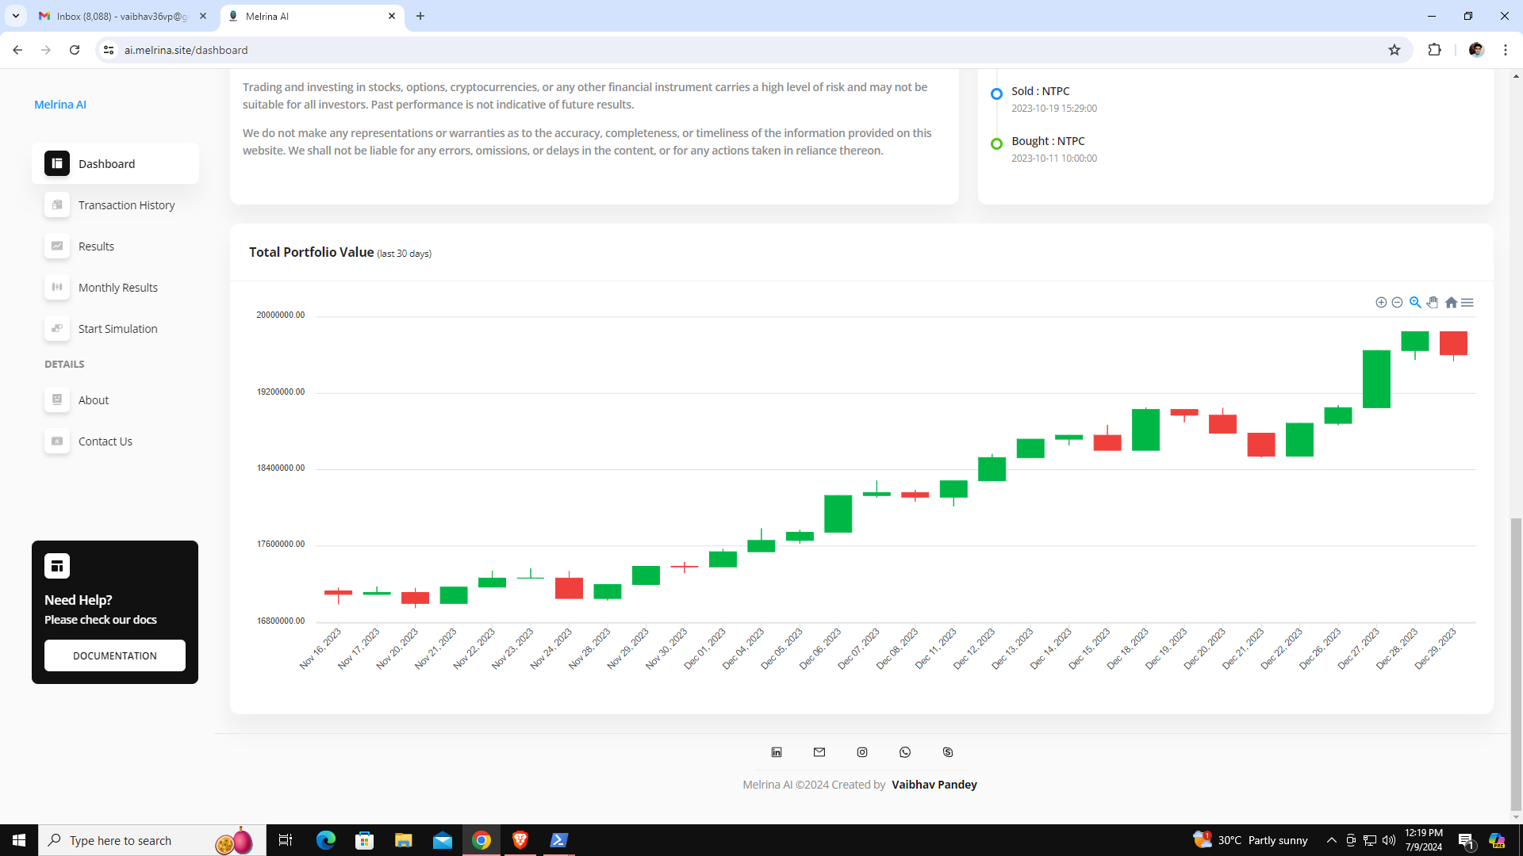Click the Dec 27 green candlestick
This screenshot has height=856, width=1523.
pos(1376,379)
